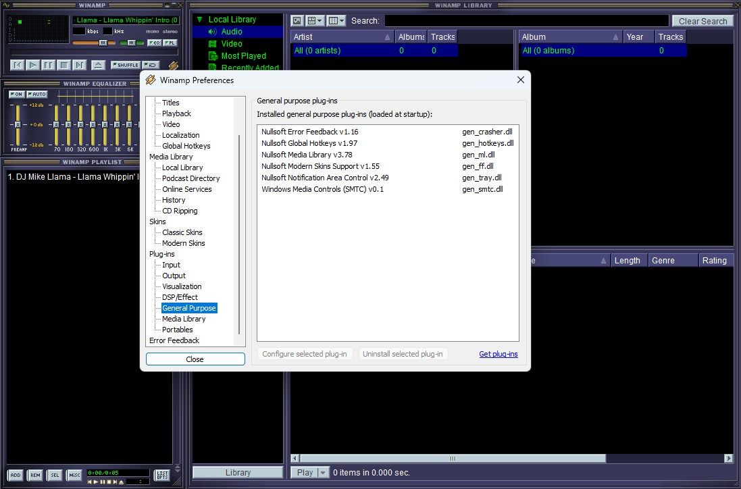
Task: Click the Previous track button in Winamp player
Action: (17, 66)
